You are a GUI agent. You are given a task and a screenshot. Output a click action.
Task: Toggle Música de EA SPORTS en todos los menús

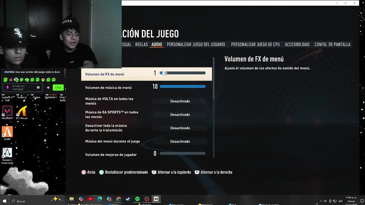pyautogui.click(x=180, y=114)
